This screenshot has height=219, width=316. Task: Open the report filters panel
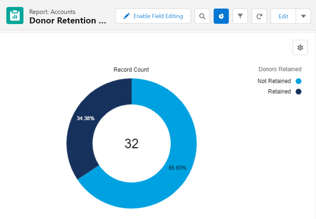coord(240,16)
